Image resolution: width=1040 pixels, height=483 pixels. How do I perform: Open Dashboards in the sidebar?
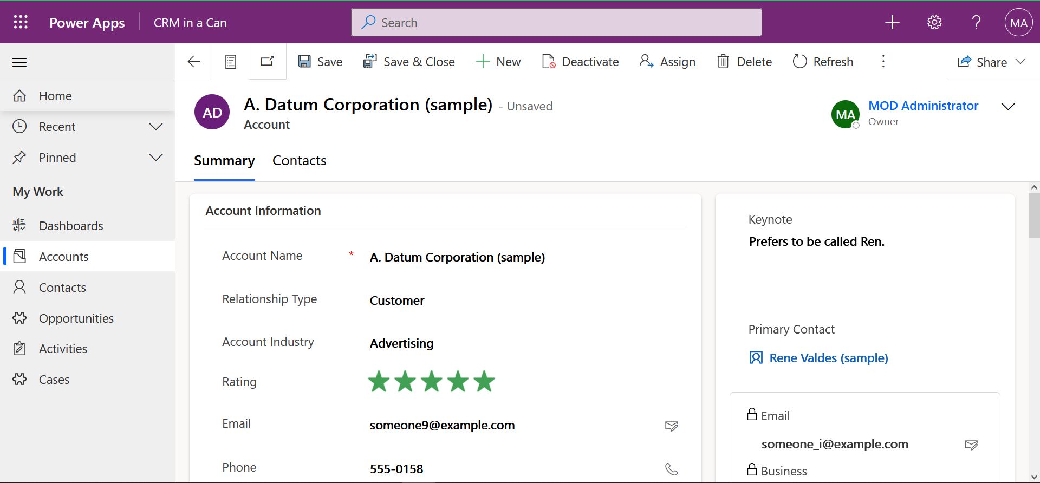[x=88, y=226]
